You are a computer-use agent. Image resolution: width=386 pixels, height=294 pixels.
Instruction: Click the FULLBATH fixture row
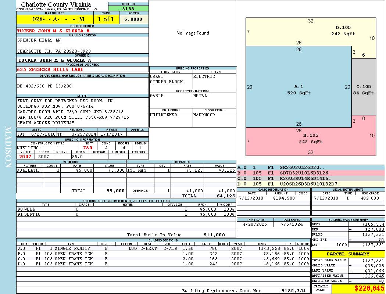71,170
